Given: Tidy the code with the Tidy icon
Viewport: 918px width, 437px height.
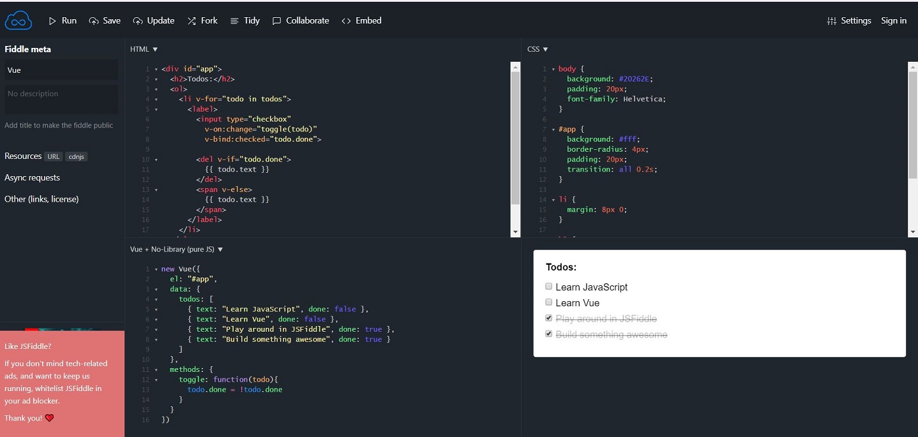Looking at the screenshot, I should (234, 21).
